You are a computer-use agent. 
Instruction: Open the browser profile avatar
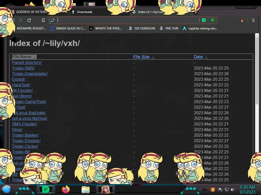tap(242, 20)
